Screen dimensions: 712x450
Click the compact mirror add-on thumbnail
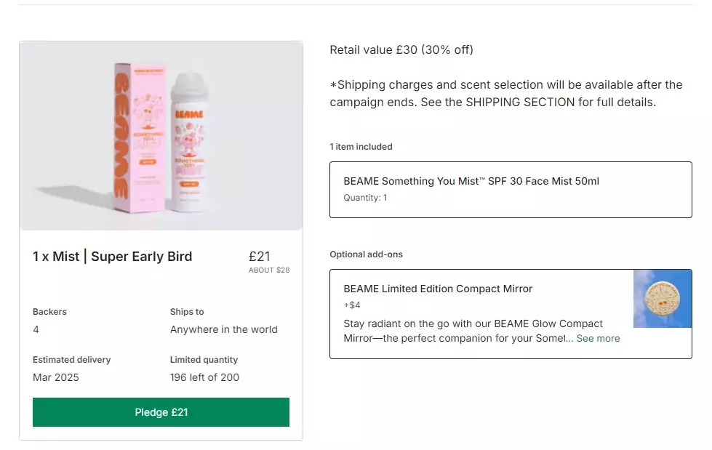click(662, 299)
